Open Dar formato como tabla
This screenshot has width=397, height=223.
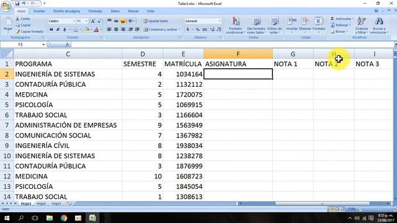pyautogui.click(x=256, y=25)
